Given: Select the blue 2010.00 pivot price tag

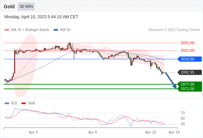Looking at the screenshot, I should (190, 59).
